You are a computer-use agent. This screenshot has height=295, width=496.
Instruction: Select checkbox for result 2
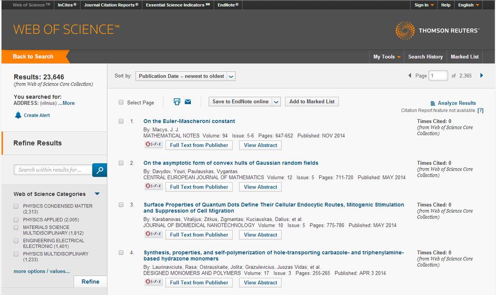pyautogui.click(x=121, y=163)
